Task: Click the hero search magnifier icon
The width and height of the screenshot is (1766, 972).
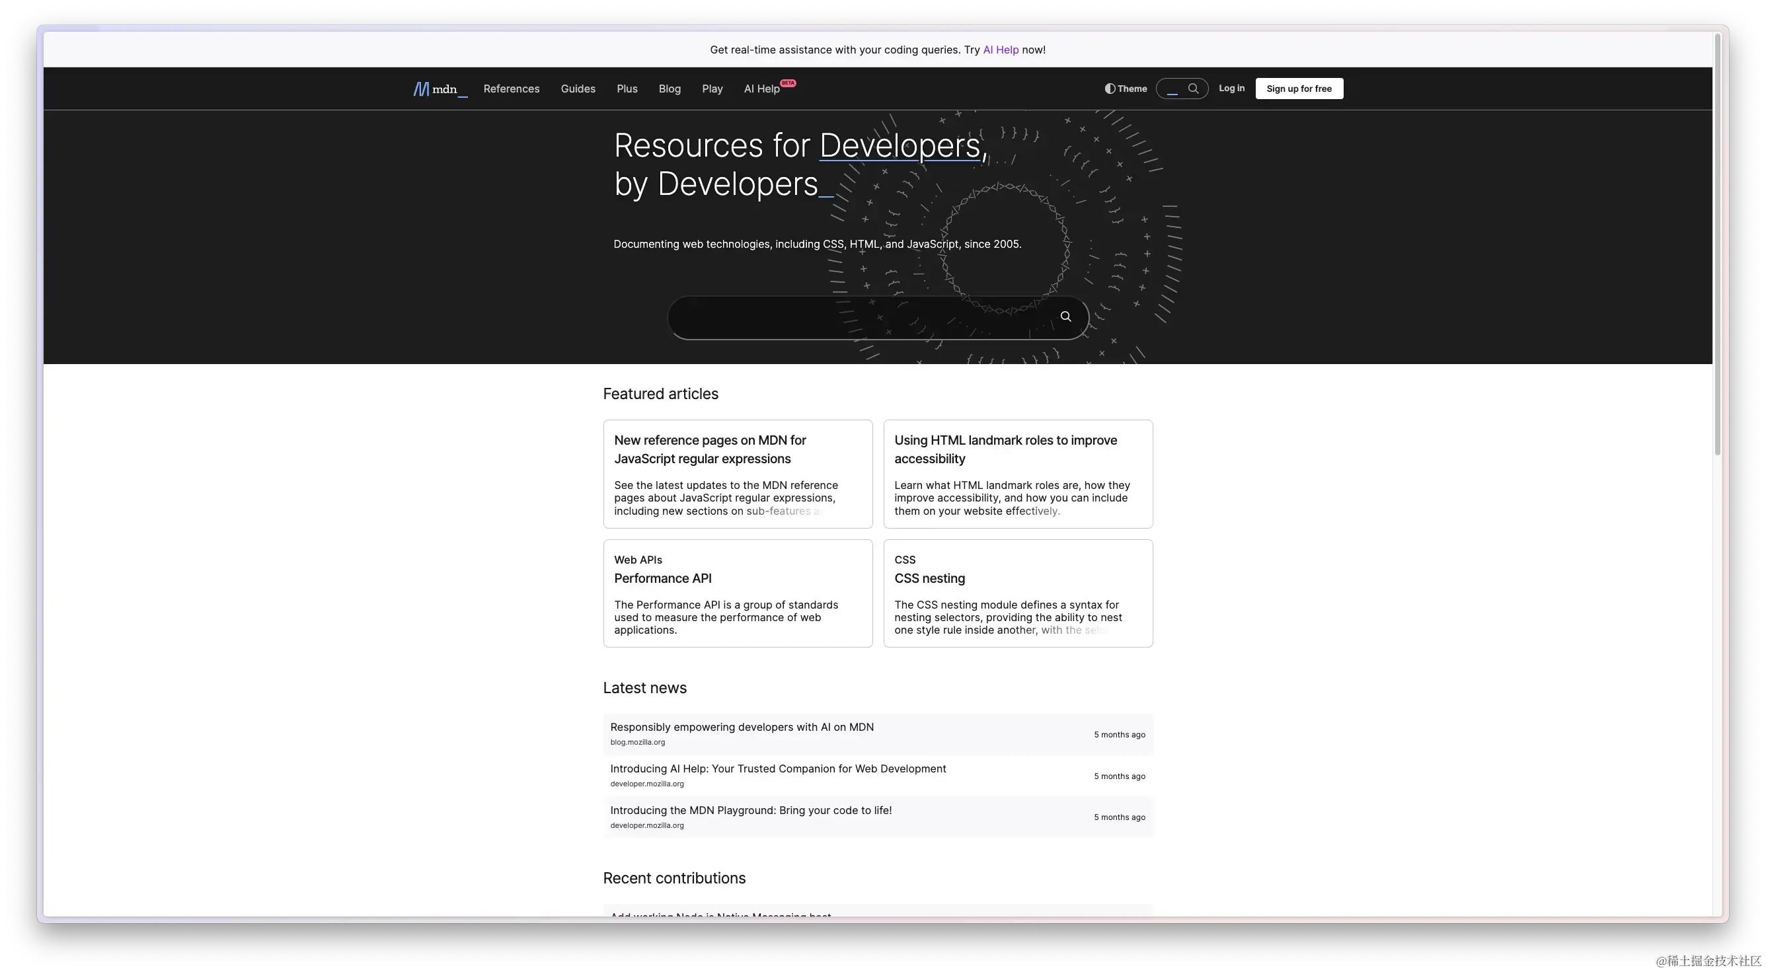Action: (1065, 317)
